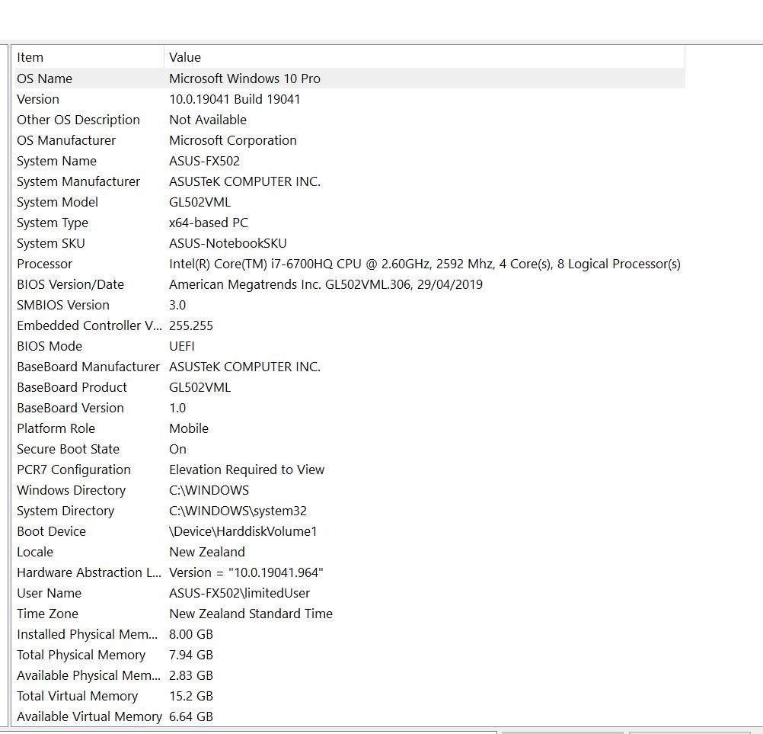This screenshot has height=734, width=763.
Task: Select value ASUS-NotebookSKU
Action: click(228, 243)
